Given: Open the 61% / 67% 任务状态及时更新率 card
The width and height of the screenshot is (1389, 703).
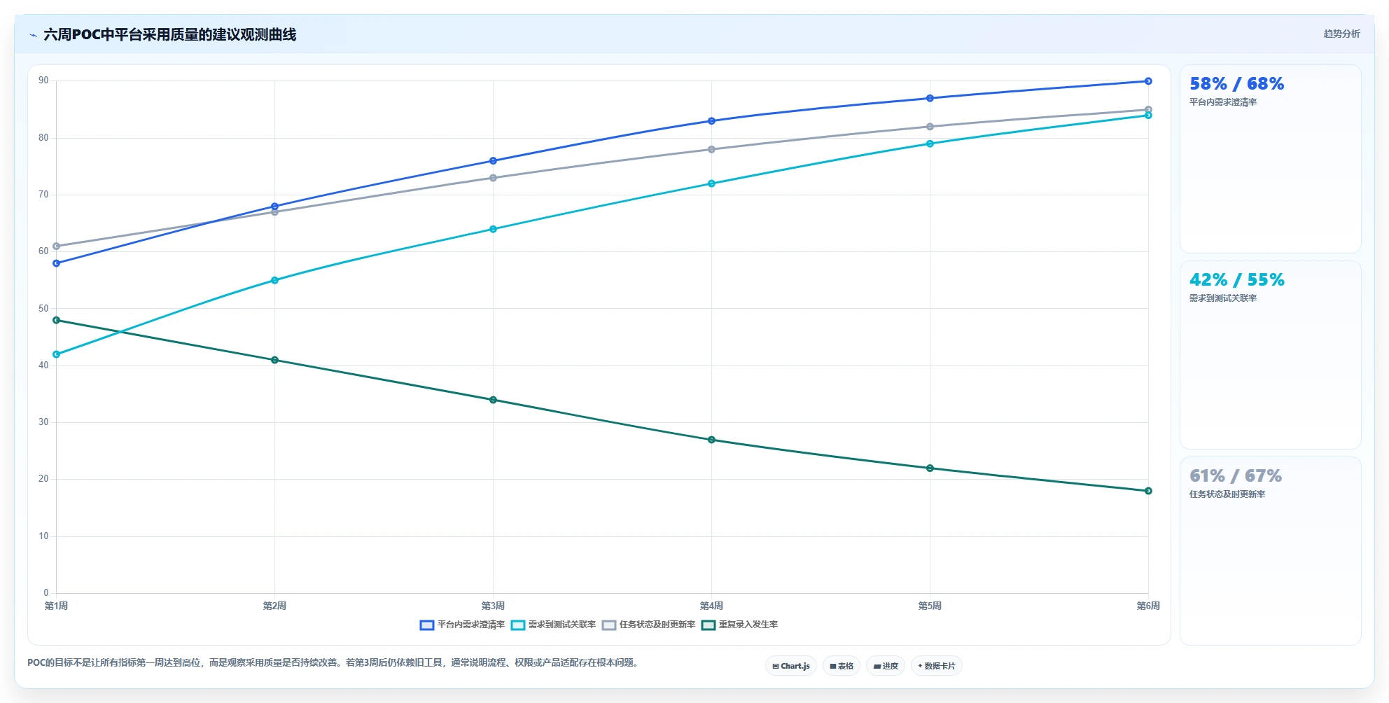Looking at the screenshot, I should click(1270, 551).
